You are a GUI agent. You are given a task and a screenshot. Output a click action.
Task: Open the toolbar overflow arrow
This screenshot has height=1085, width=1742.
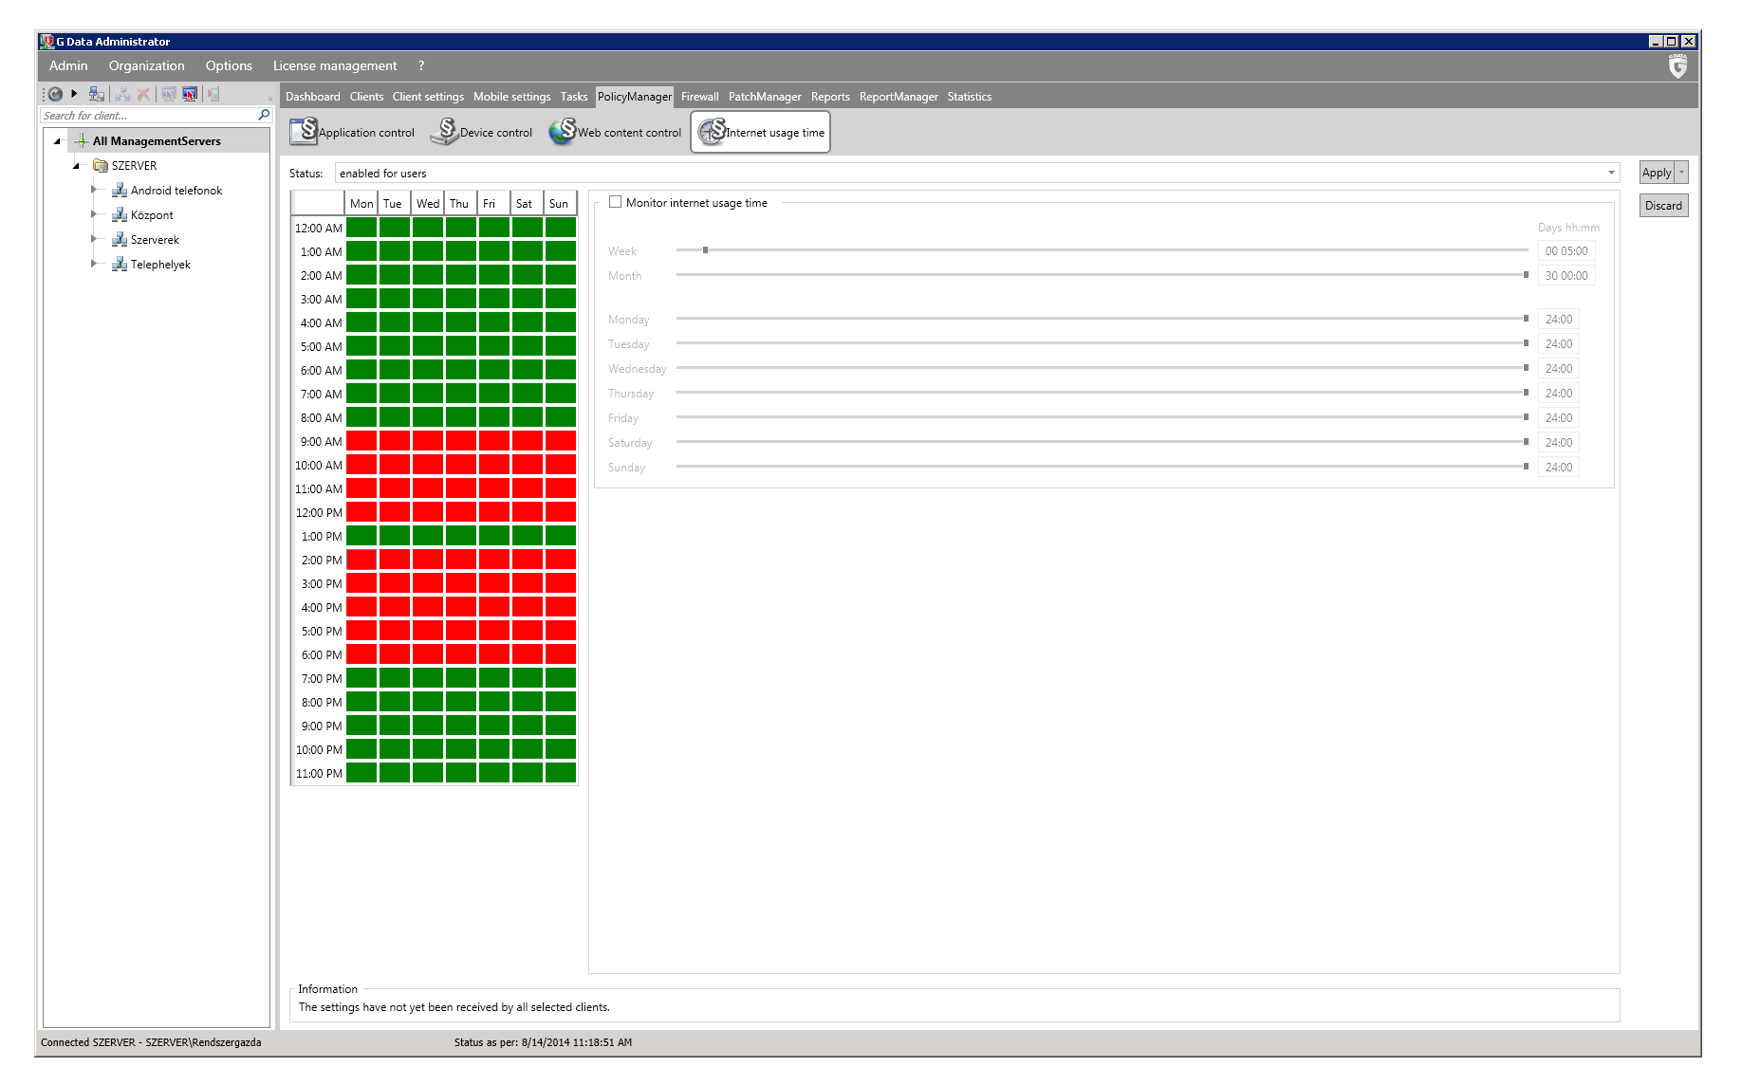coord(270,97)
